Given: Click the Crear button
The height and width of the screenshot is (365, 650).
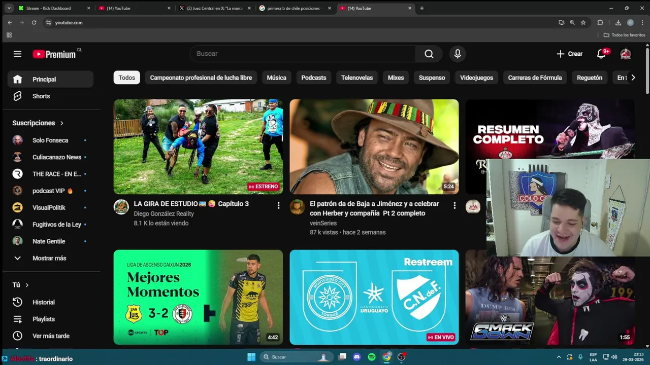Looking at the screenshot, I should click(x=569, y=54).
